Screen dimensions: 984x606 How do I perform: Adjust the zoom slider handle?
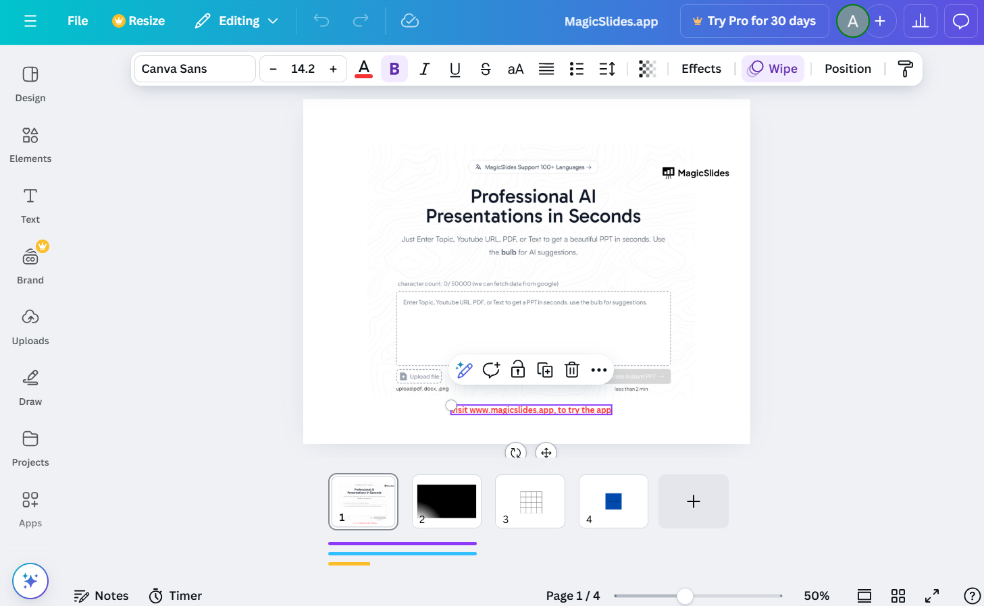(685, 596)
